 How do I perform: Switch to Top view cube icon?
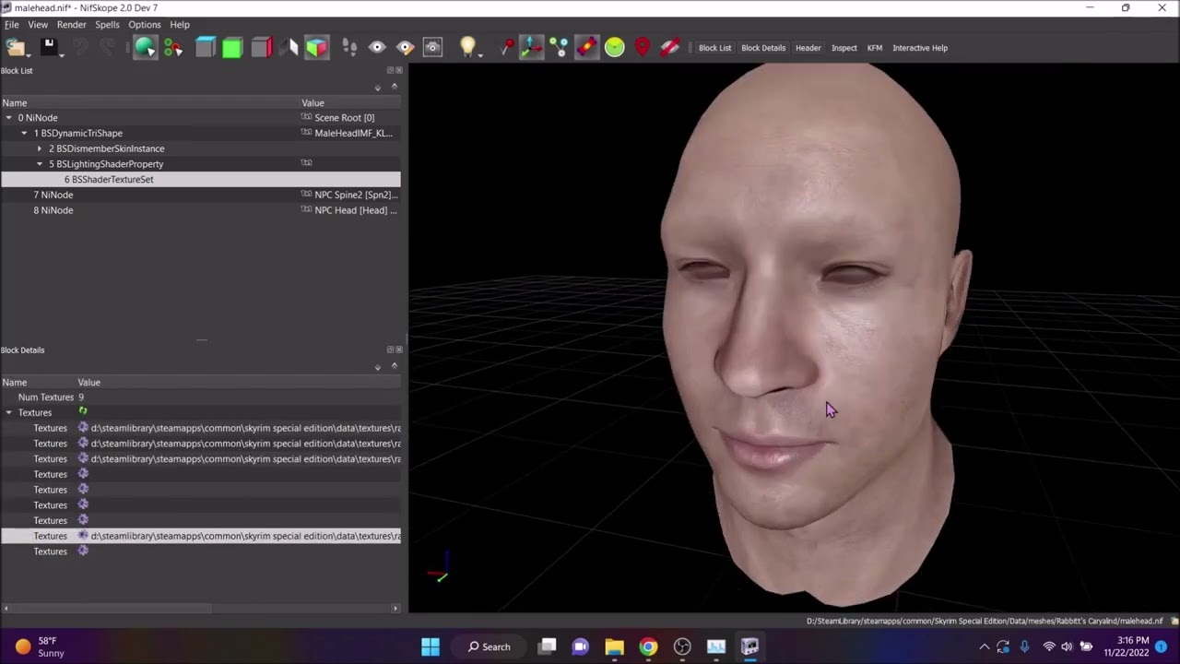point(205,47)
